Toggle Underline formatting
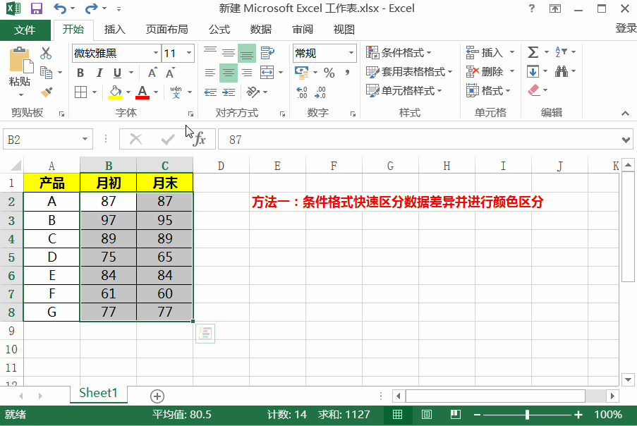This screenshot has width=637, height=426. (117, 73)
